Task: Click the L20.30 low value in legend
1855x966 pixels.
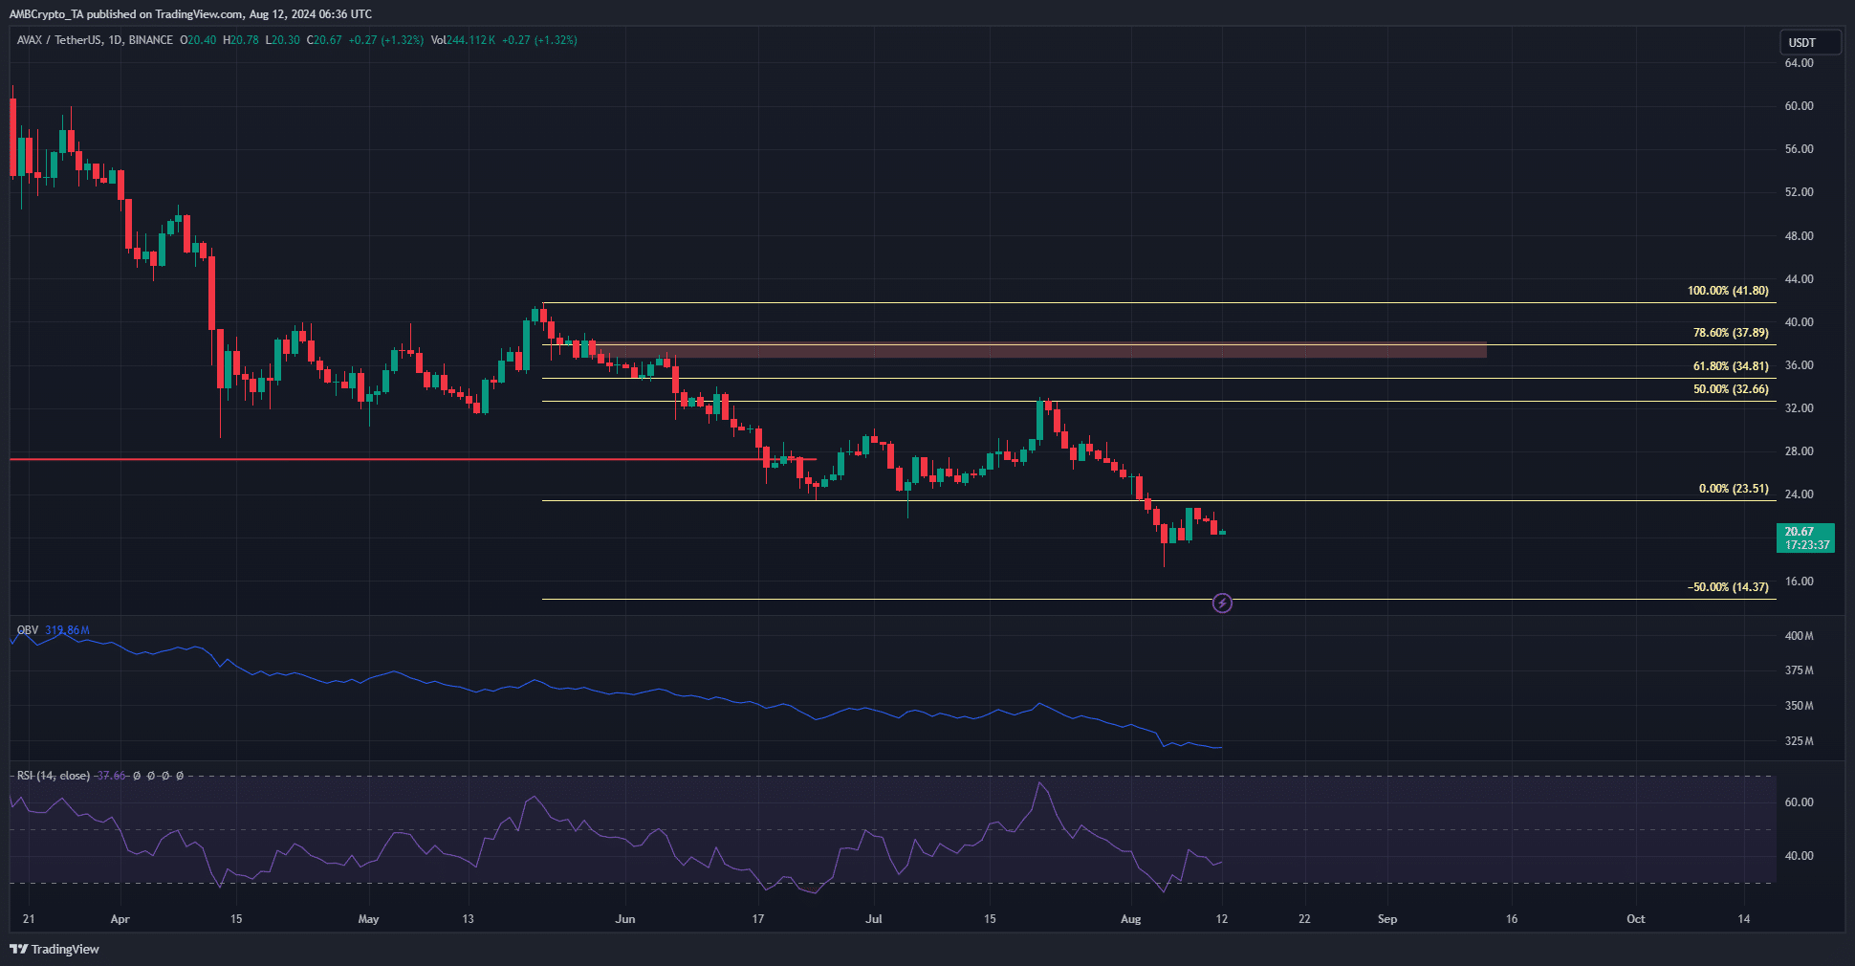Action: [282, 40]
